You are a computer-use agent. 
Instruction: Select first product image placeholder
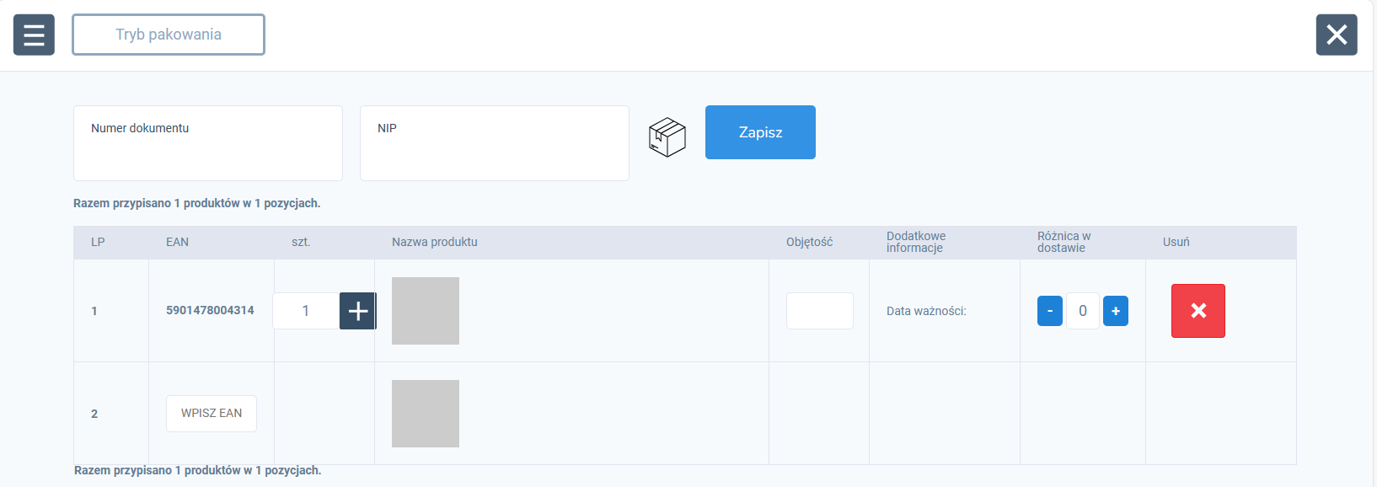[426, 311]
